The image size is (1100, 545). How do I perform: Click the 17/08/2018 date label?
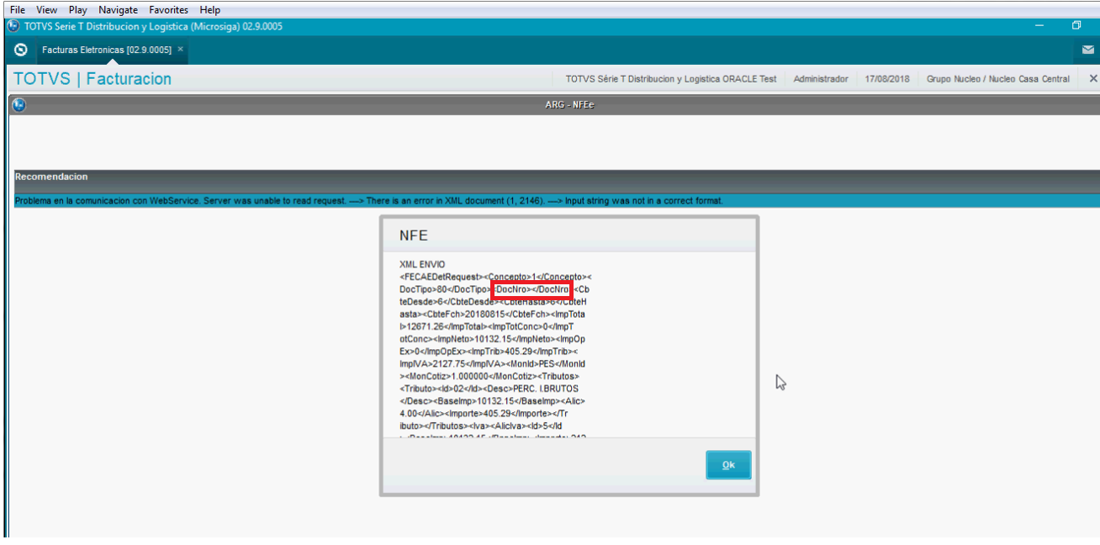(887, 79)
